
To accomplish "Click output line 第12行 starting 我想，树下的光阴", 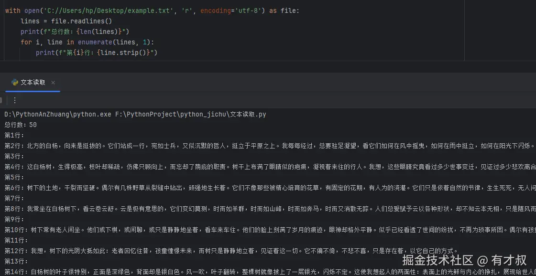I will (231, 251).
